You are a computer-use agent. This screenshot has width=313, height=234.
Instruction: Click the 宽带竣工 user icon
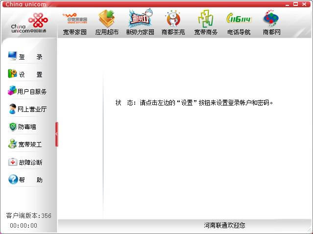pyautogui.click(x=12, y=144)
